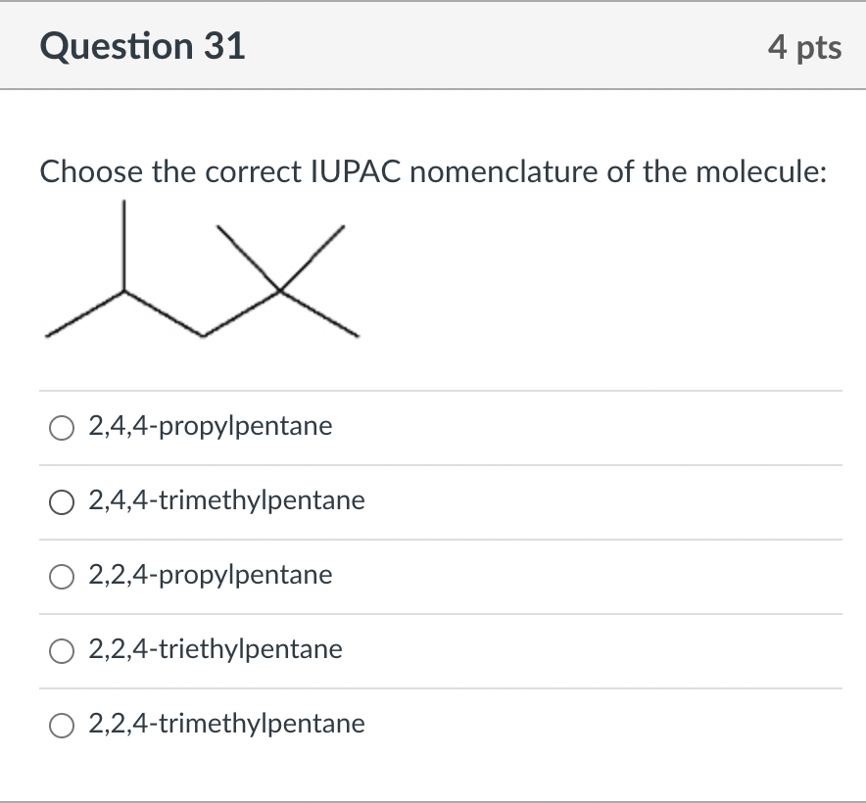
Task: Select the 2,2,4-triethylpentane answer option
Action: point(62,649)
